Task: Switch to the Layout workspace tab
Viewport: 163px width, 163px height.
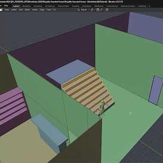Action: [16, 6]
